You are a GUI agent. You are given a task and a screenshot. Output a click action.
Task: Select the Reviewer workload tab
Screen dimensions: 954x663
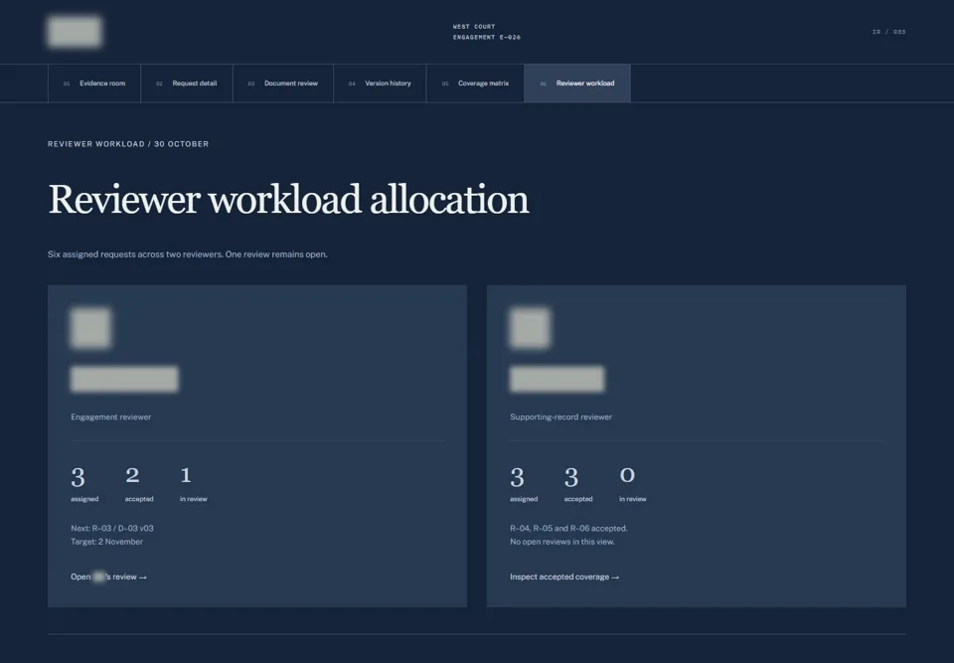(577, 83)
